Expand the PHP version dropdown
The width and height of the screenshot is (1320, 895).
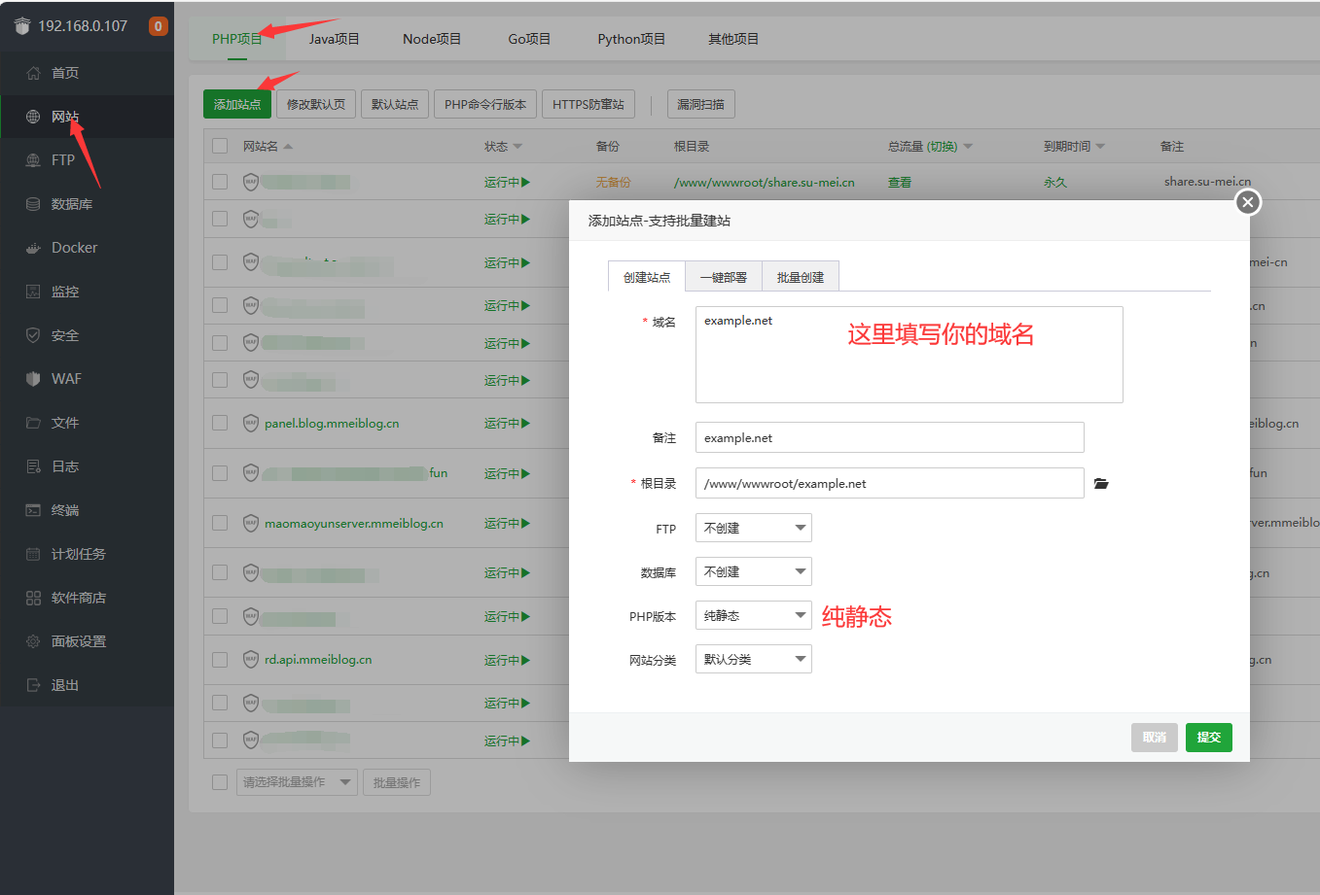753,616
